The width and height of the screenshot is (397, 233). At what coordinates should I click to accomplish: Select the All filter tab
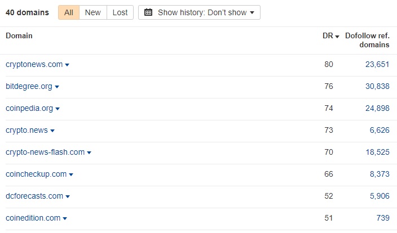[69, 12]
